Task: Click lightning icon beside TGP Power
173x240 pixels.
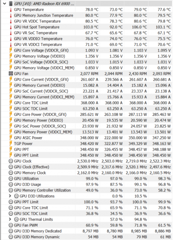Action: (x=11, y=144)
